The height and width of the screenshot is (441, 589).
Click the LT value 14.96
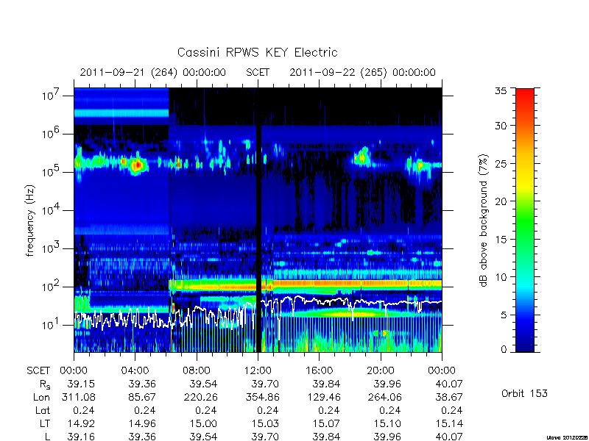pos(142,423)
